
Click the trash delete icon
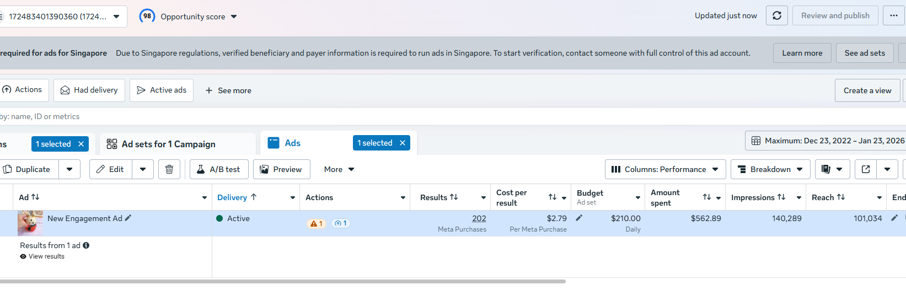pyautogui.click(x=169, y=169)
